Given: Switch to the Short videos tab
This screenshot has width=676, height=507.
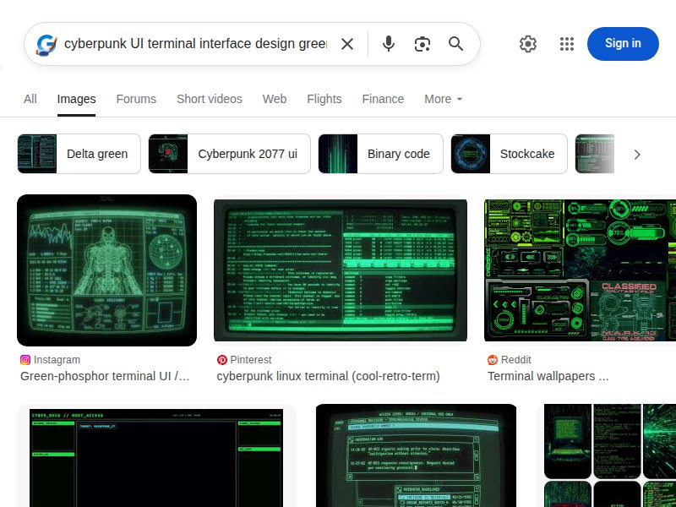Looking at the screenshot, I should tap(209, 99).
